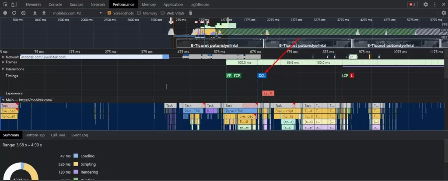Collapse the Main thread track
The width and height of the screenshot is (448, 181).
[3, 100]
